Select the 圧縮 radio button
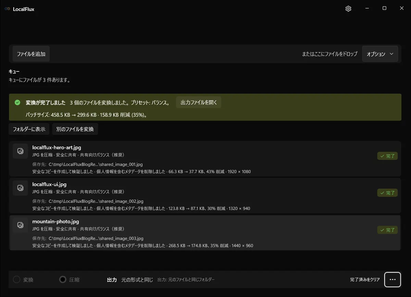This screenshot has width=411, height=297. [63, 280]
